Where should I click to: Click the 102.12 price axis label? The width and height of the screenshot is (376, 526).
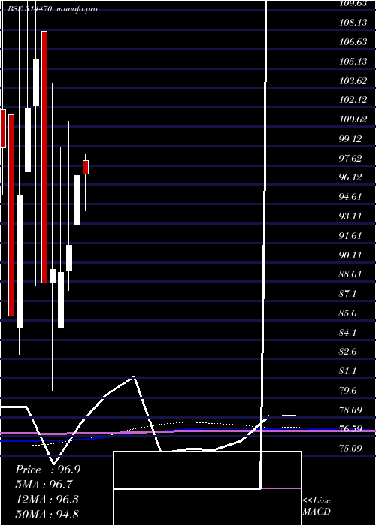coord(353,100)
